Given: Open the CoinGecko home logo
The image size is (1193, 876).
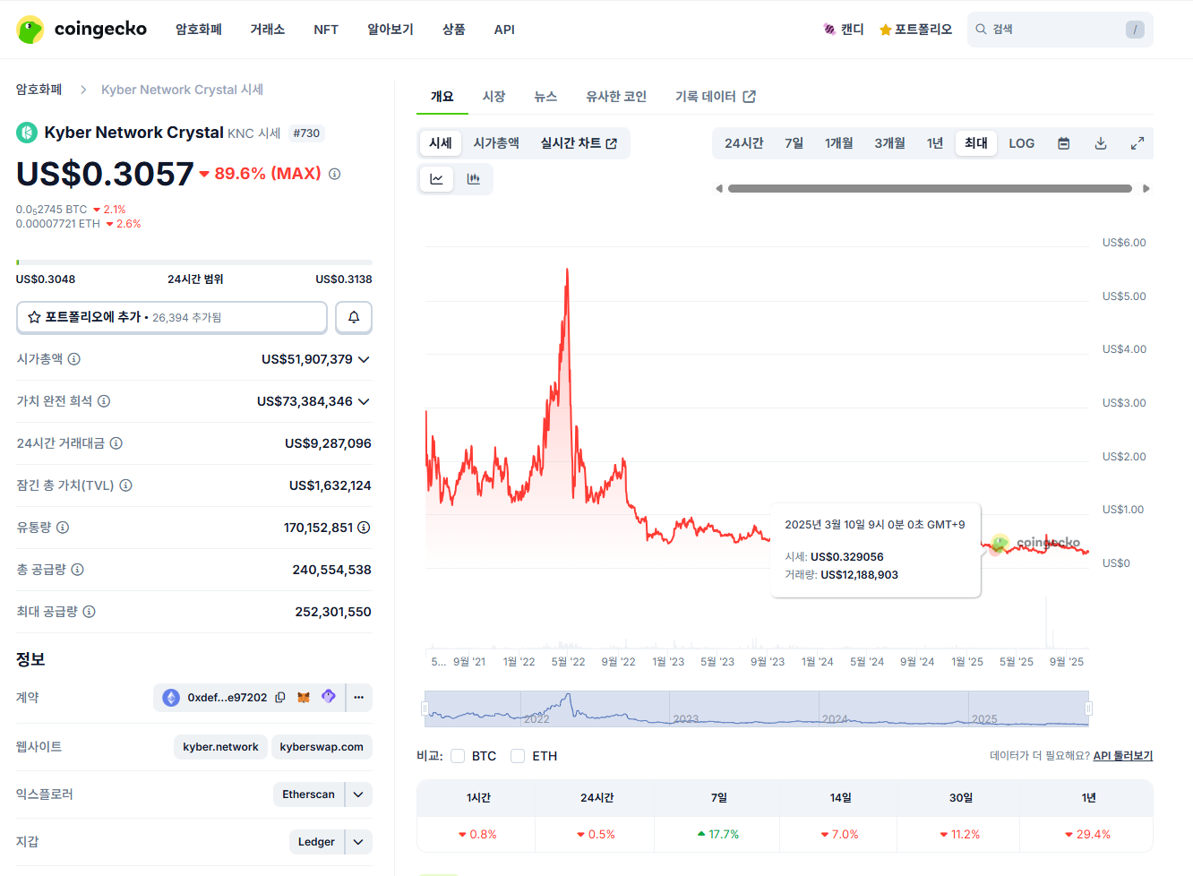Looking at the screenshot, I should (82, 30).
